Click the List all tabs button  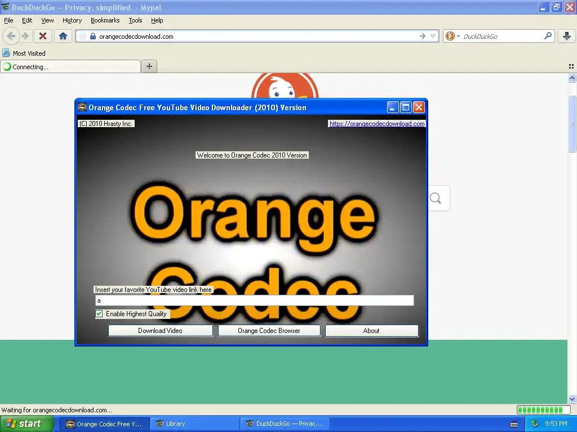tap(571, 66)
